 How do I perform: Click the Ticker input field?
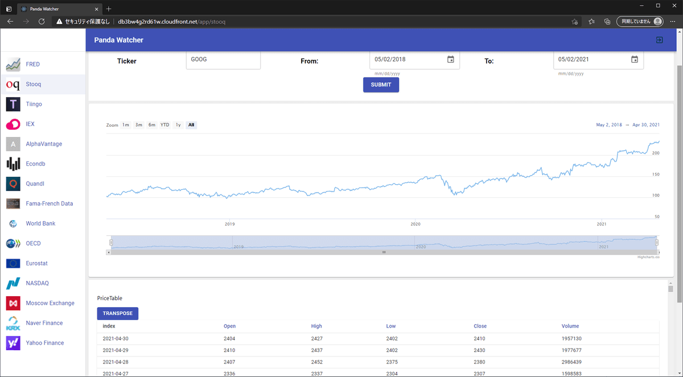[223, 60]
